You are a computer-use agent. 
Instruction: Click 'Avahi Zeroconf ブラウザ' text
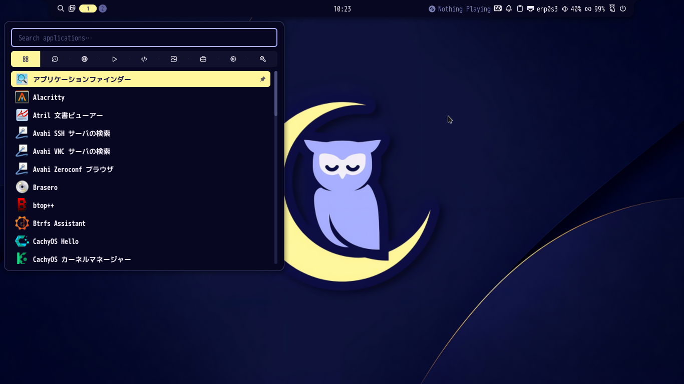[73, 169]
